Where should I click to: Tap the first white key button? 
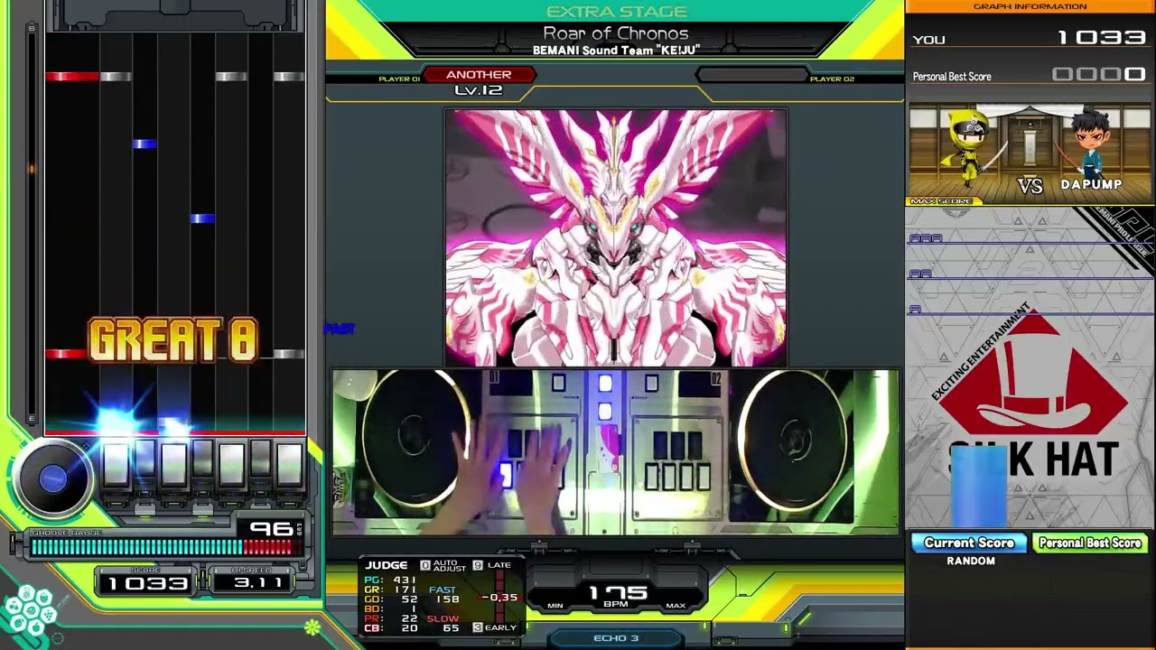tap(116, 463)
